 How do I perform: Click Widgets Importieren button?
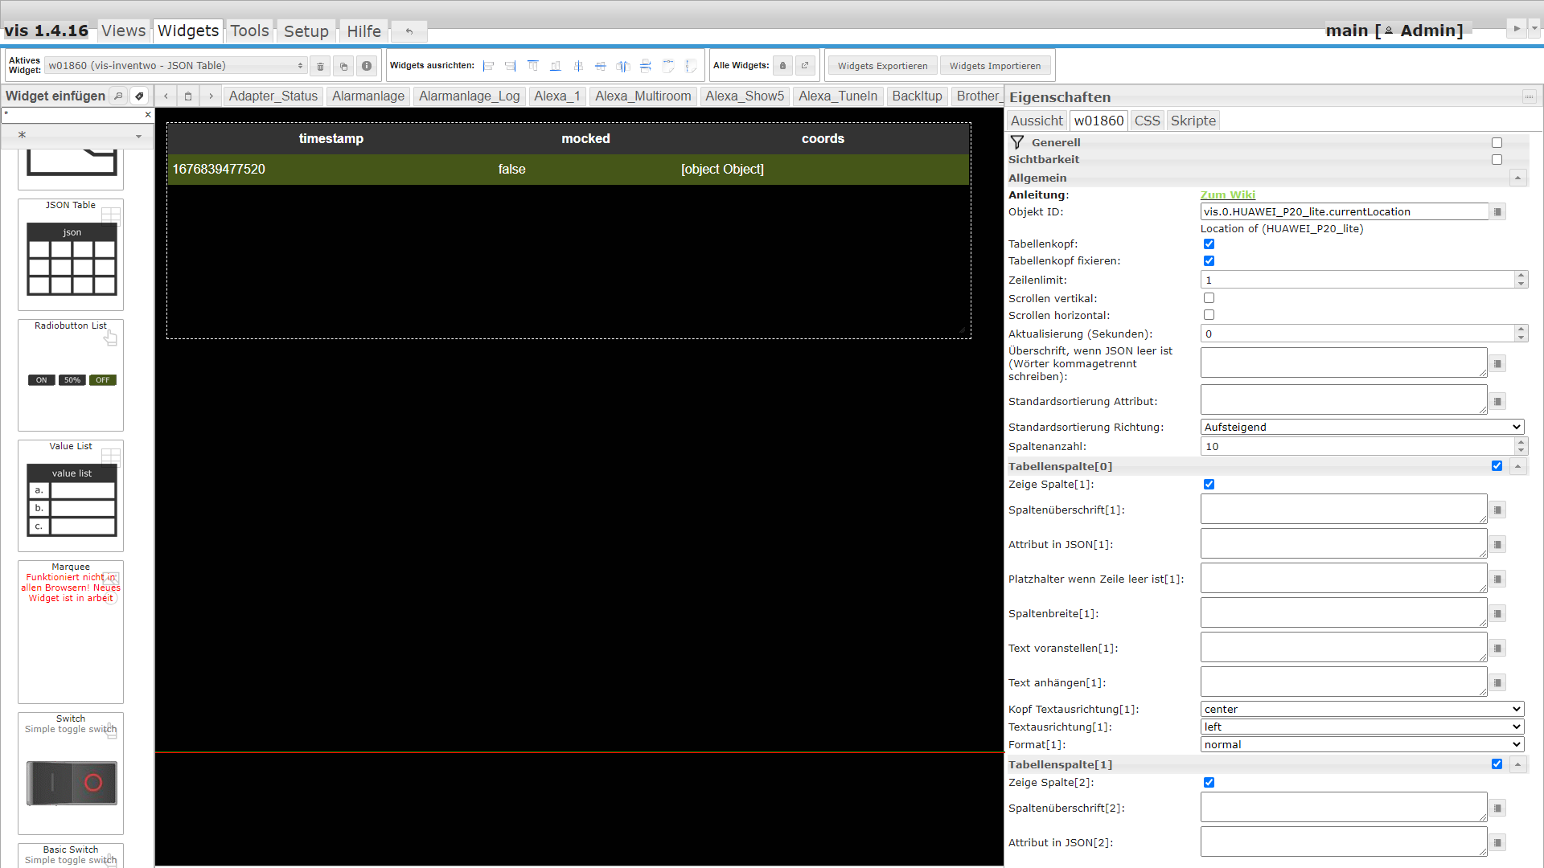[995, 66]
